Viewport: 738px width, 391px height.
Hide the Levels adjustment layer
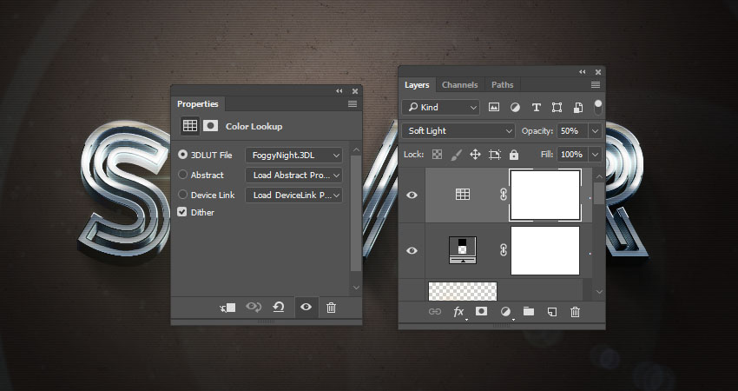coord(412,250)
